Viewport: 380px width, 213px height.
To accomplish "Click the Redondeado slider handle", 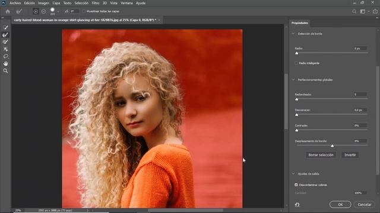I will pos(297,99).
